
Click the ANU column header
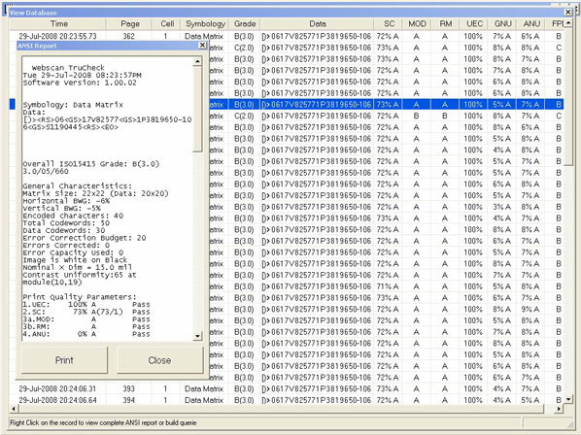[531, 24]
